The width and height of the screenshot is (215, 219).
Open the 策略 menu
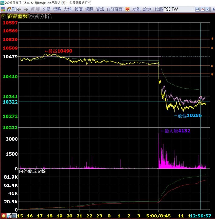click(57, 9)
